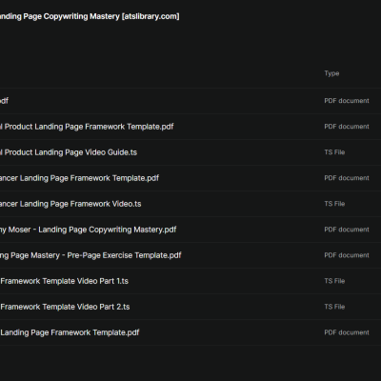Select the Product Landing Page Video Guide.ts file

(x=69, y=152)
